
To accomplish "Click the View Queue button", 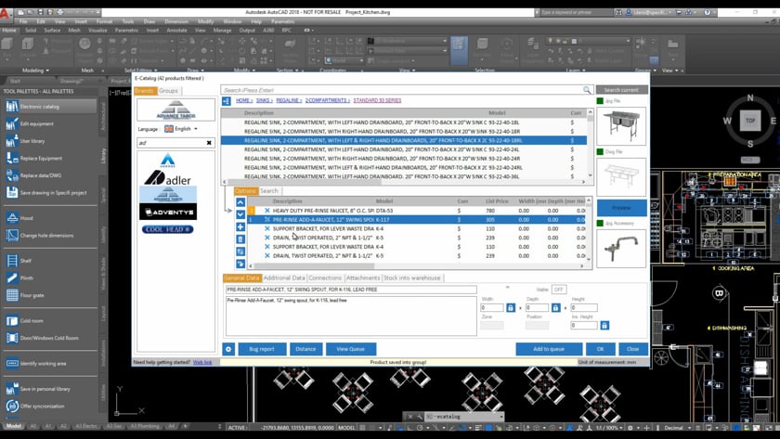I will click(x=351, y=349).
